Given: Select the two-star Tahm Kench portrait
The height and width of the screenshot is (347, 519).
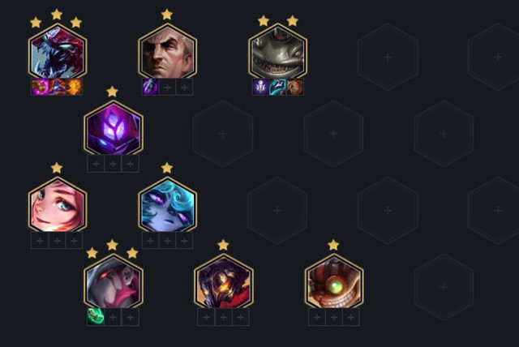Looking at the screenshot, I should 277,52.
